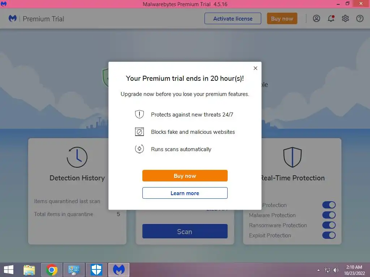
Task: Open Windows Defender shield in taskbar
Action: tap(96, 270)
